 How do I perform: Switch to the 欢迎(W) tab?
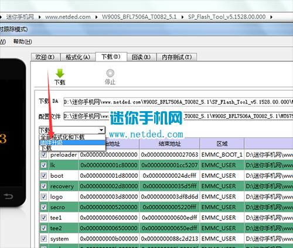point(45,57)
